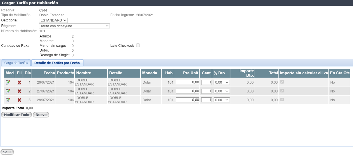Open the Categoría ESTANDARD dropdown

tap(53, 20)
